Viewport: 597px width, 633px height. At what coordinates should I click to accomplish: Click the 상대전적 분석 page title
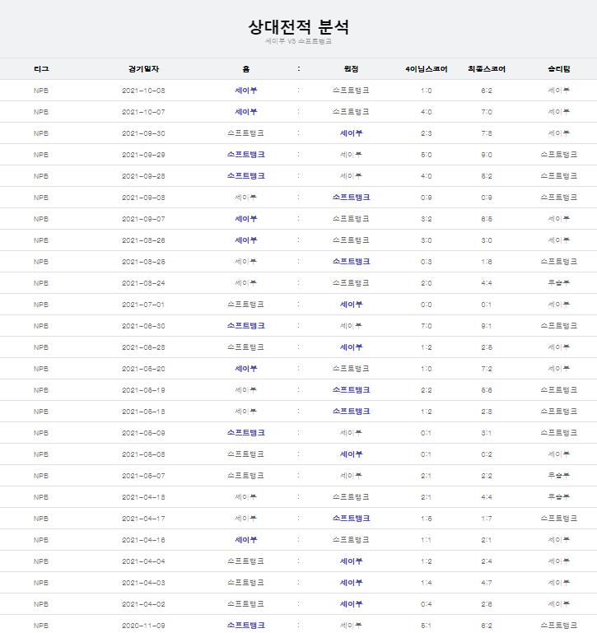point(298,27)
